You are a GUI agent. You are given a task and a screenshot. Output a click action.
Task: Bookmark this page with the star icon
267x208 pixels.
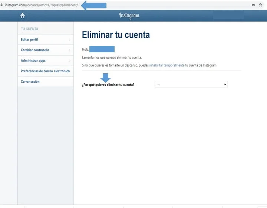261,5
